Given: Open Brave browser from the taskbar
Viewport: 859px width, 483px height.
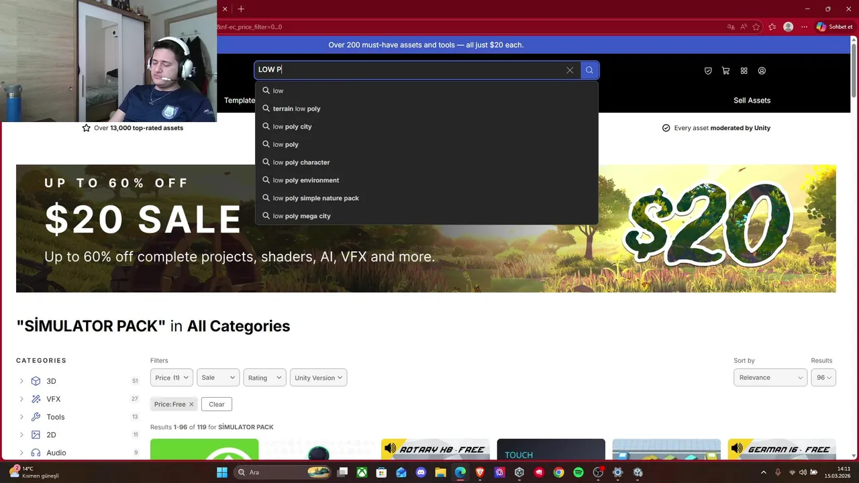Looking at the screenshot, I should 480,472.
